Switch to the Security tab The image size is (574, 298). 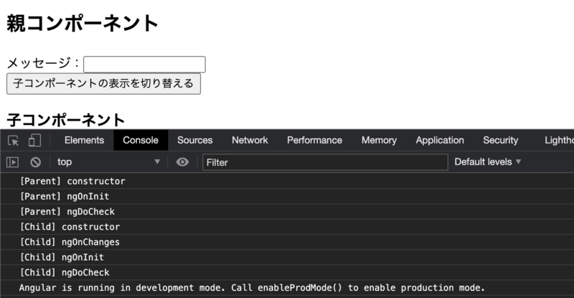click(500, 141)
